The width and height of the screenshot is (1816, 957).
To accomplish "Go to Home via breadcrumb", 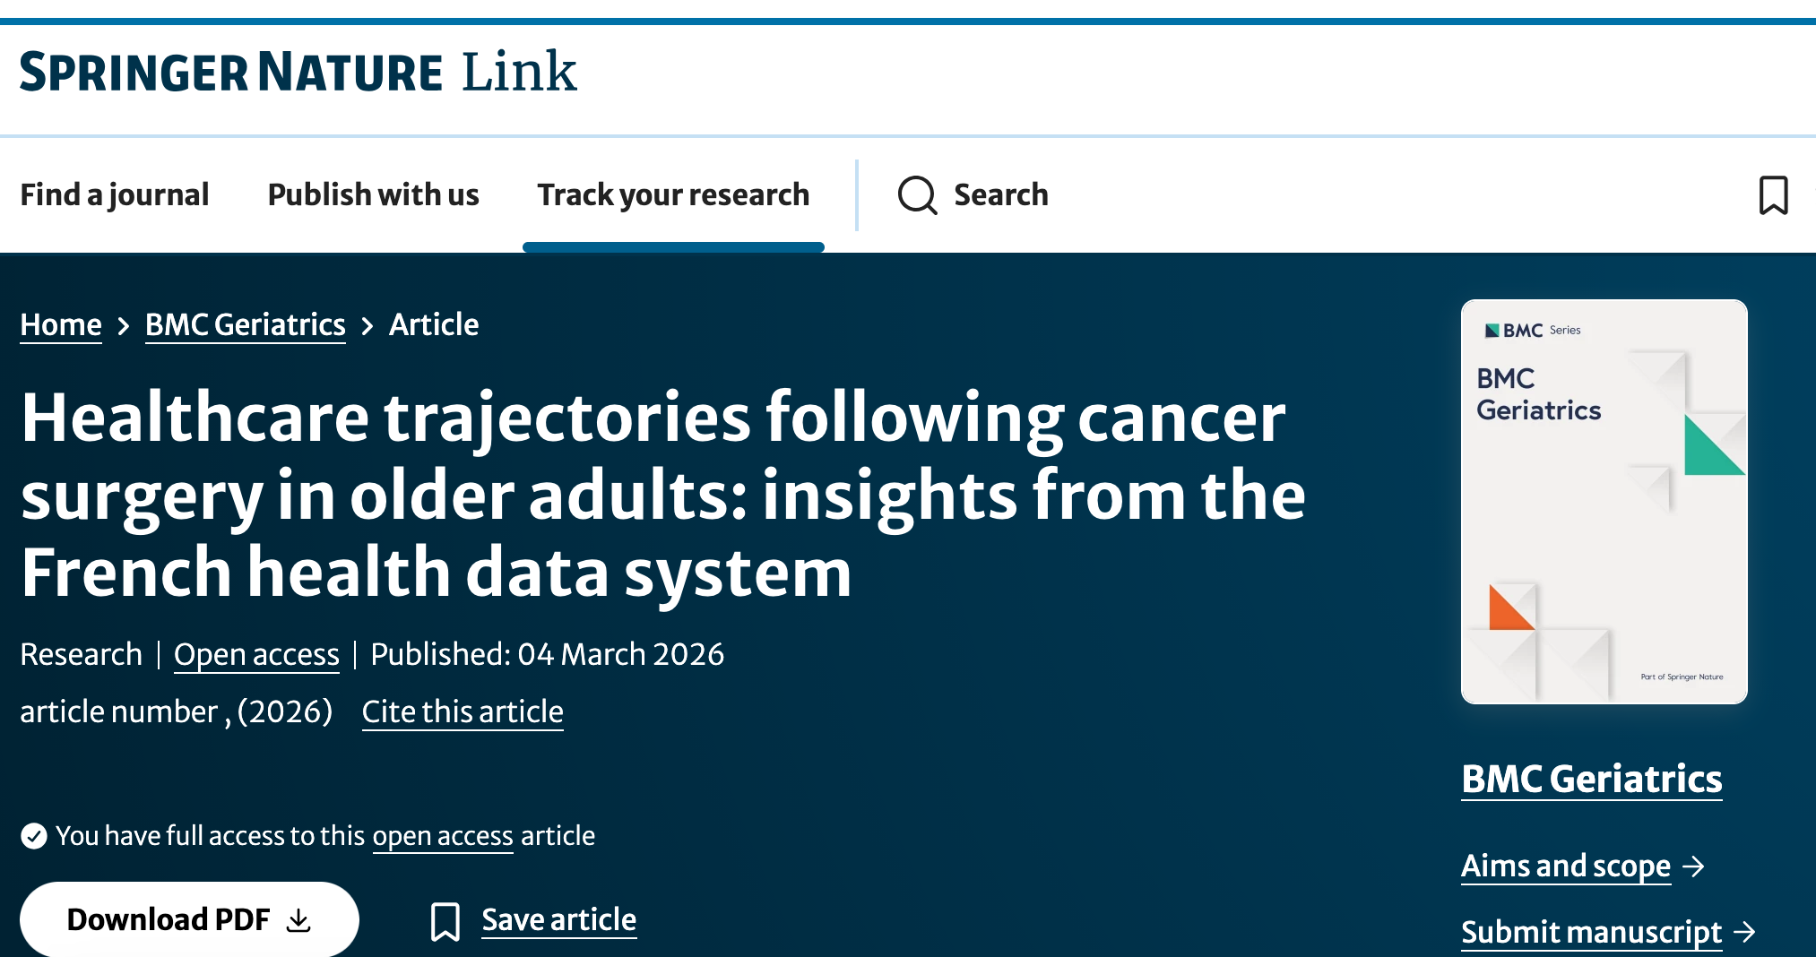I will [61, 324].
